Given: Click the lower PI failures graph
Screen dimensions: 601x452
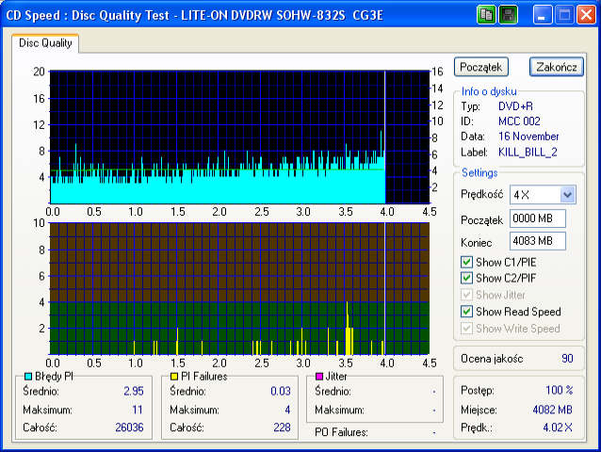Looking at the screenshot, I should pyautogui.click(x=239, y=288).
